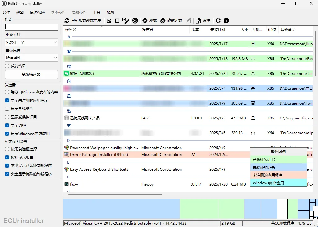Click the largest blue block in treemap
This screenshot has width=318, height=227.
pos(121,209)
